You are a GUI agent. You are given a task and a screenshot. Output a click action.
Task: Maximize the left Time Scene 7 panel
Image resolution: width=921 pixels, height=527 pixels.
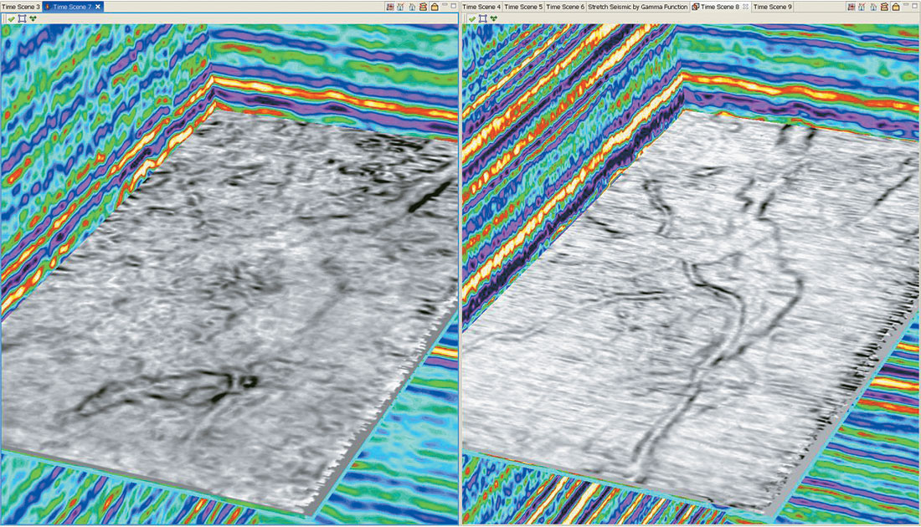point(454,5)
